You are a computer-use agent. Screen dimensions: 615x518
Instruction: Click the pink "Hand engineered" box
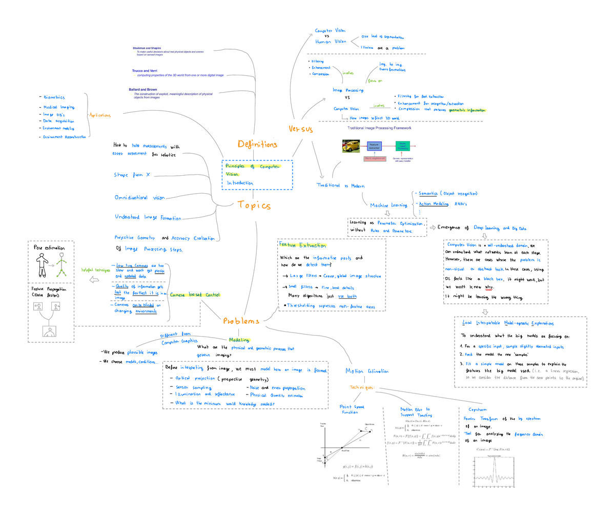pos(375,159)
